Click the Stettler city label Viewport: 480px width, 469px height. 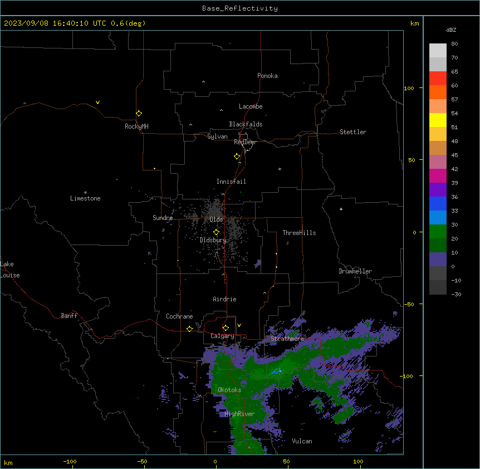pyautogui.click(x=353, y=132)
